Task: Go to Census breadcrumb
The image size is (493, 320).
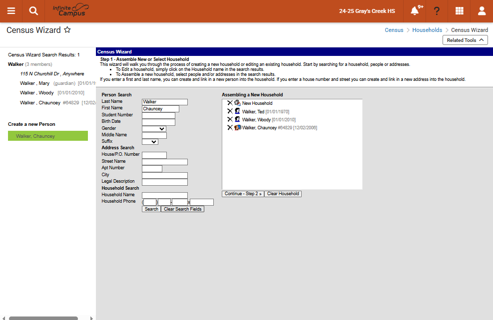Action: coord(394,30)
